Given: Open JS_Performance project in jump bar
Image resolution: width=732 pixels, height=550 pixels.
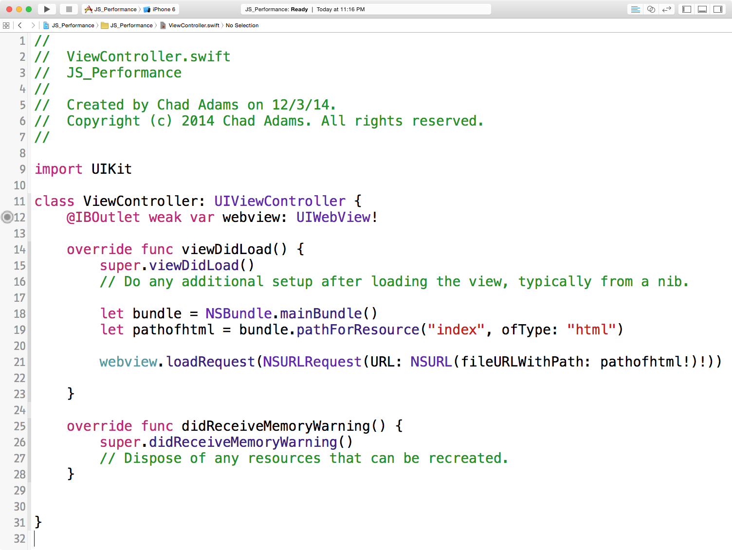Looking at the screenshot, I should [69, 25].
